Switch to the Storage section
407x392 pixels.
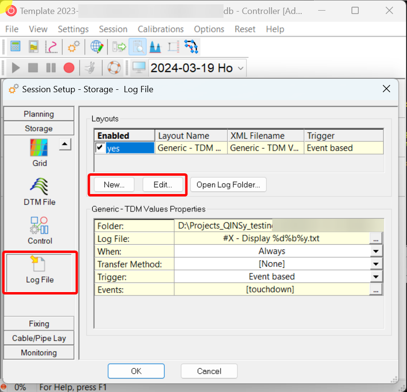39,128
